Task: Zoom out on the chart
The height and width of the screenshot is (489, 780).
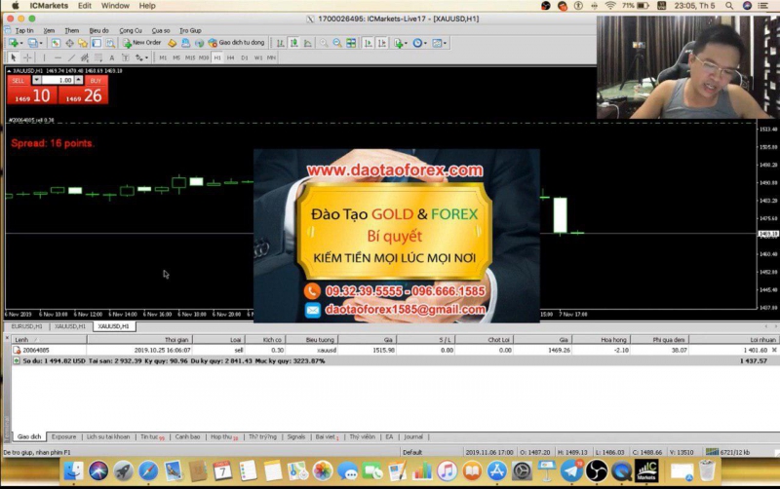Action: point(337,43)
